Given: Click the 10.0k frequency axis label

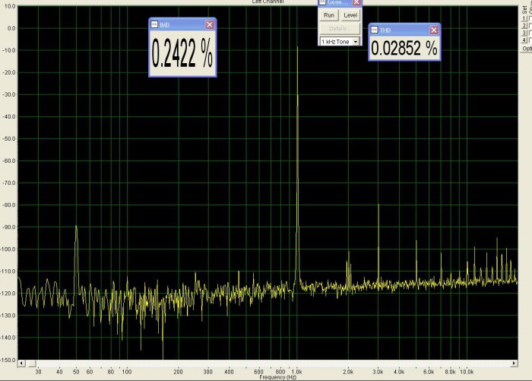Looking at the screenshot, I should [467, 372].
